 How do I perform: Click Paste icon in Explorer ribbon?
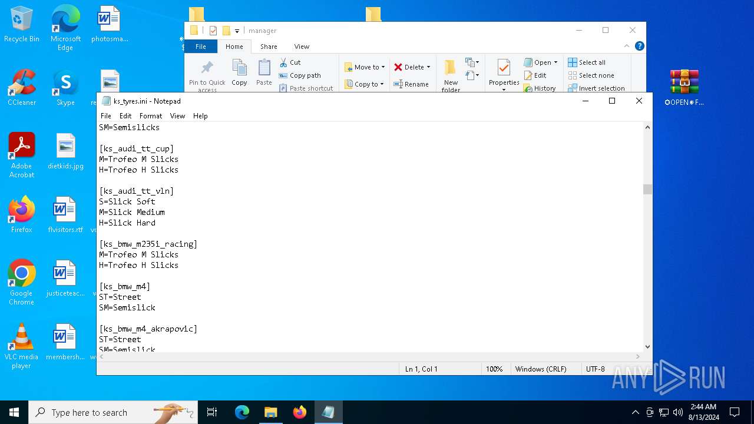264,73
